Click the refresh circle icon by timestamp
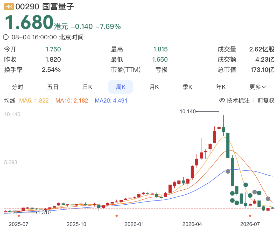The width and height of the screenshot is (280, 230). 6,37
